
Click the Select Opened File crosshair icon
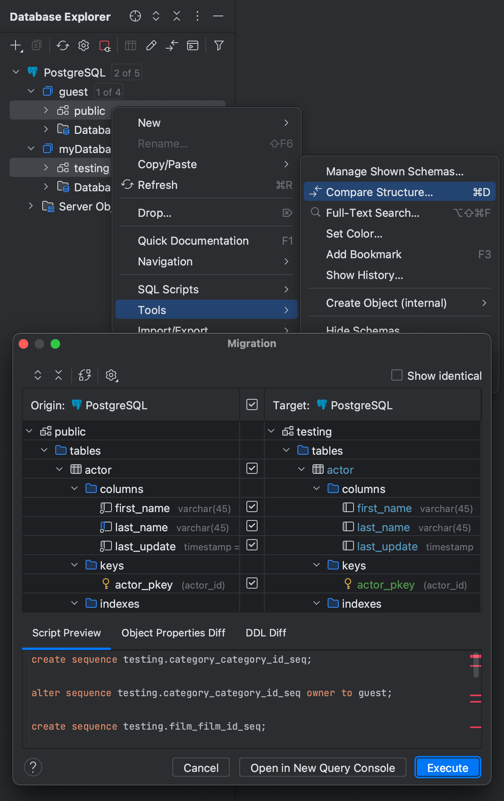[x=135, y=16]
